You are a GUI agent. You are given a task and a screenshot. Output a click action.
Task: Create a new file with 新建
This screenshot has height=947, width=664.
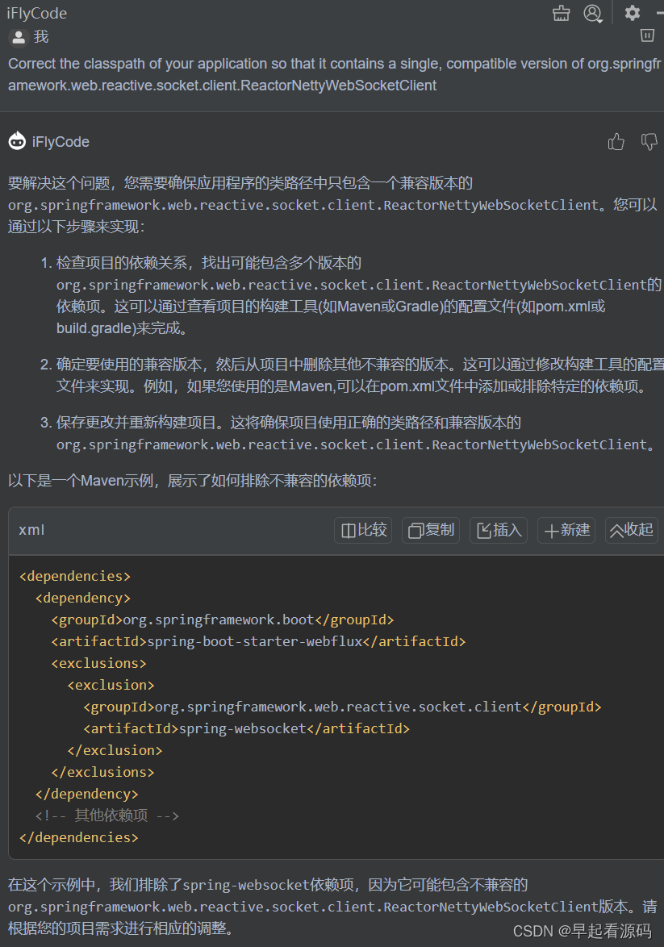566,530
